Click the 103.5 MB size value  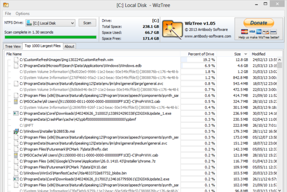(240, 173)
